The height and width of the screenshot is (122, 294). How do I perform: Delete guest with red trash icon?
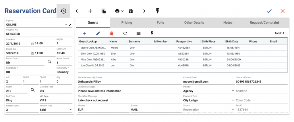coord(112,33)
